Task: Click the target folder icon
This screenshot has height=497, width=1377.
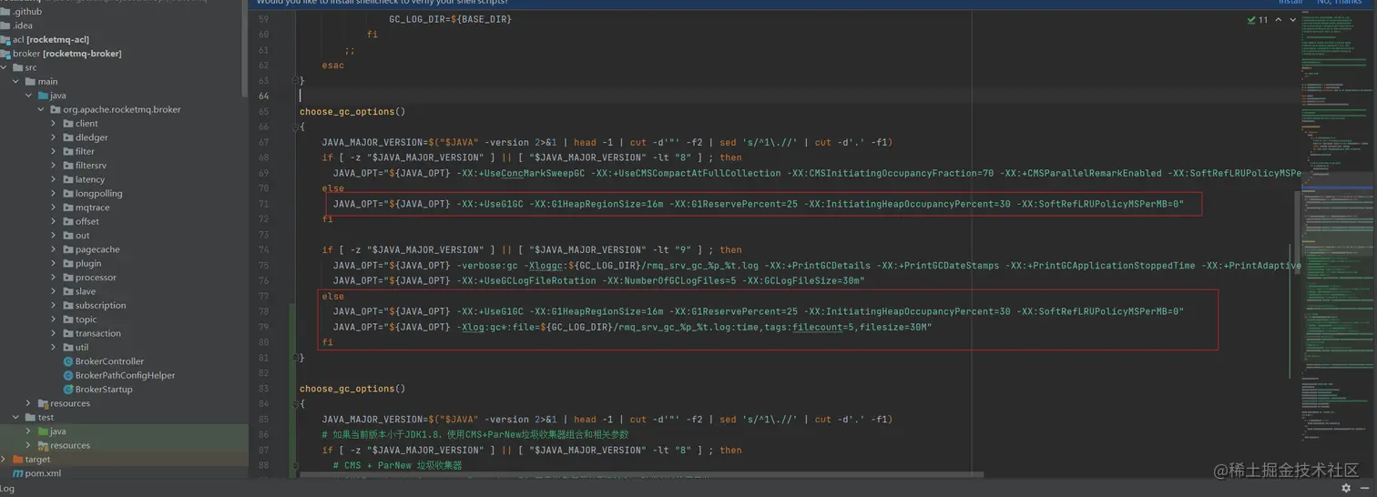Action: coord(17,460)
